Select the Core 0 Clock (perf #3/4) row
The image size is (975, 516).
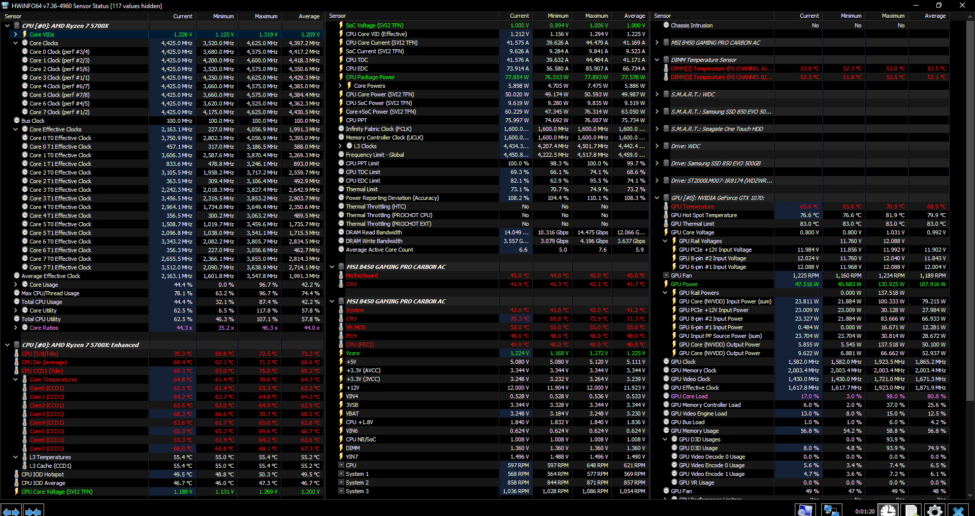162,52
